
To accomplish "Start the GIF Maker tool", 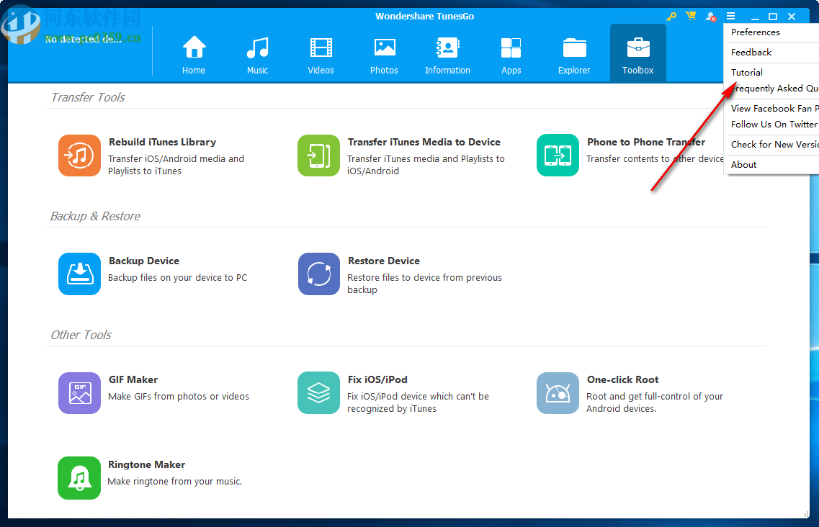I will pyautogui.click(x=79, y=392).
